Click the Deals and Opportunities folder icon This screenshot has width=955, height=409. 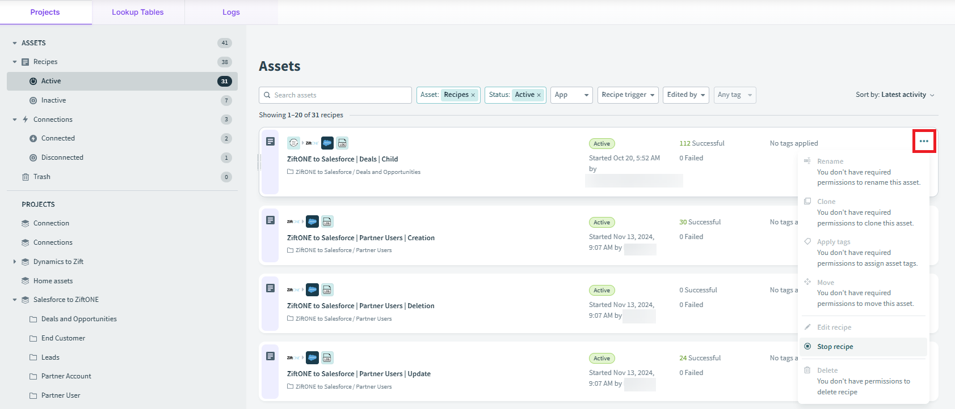(x=33, y=319)
